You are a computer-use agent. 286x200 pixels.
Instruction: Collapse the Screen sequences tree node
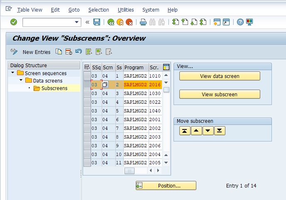pyautogui.click(x=12, y=73)
